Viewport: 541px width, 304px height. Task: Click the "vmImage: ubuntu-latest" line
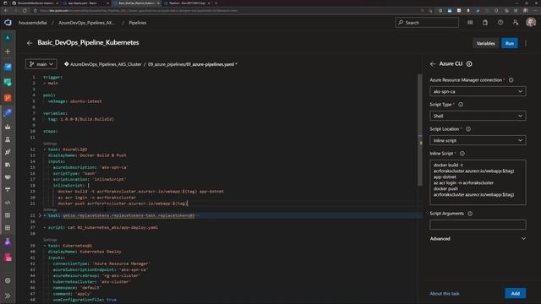tap(74, 101)
